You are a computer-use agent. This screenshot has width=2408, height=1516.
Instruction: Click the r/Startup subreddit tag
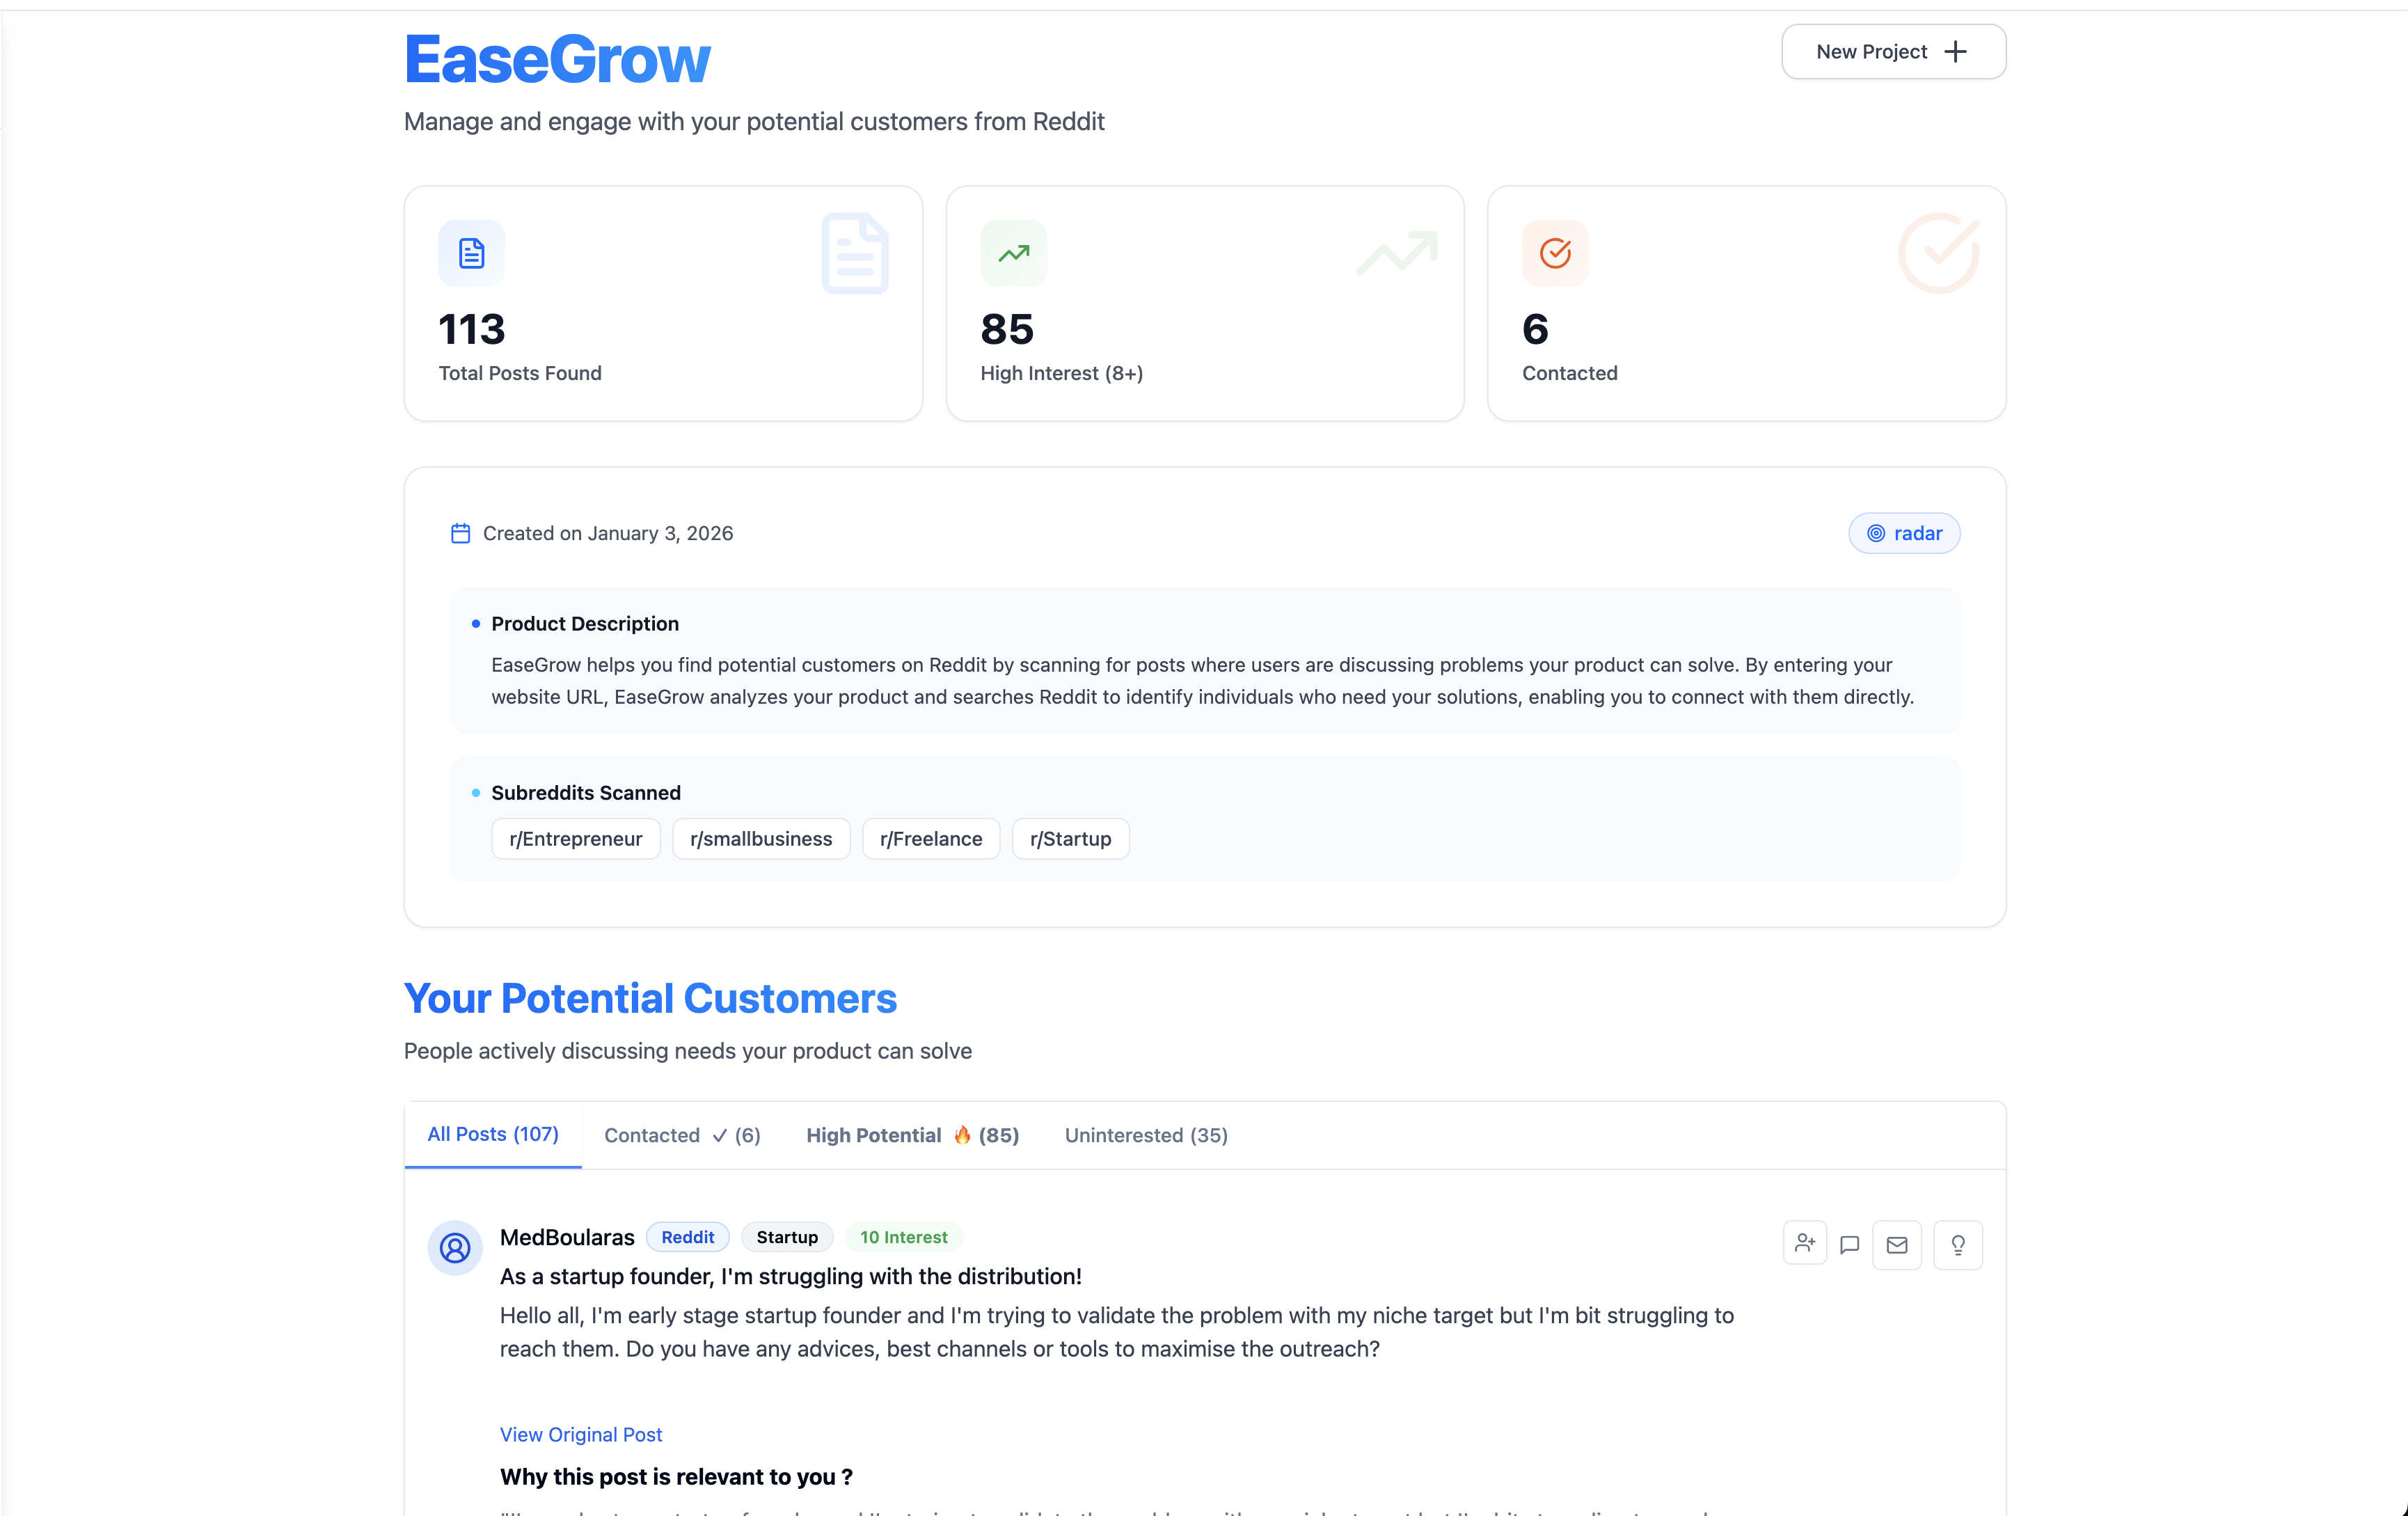tap(1070, 838)
